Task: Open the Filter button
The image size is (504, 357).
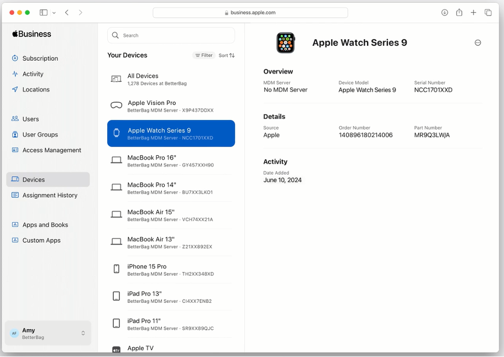Action: pyautogui.click(x=204, y=55)
